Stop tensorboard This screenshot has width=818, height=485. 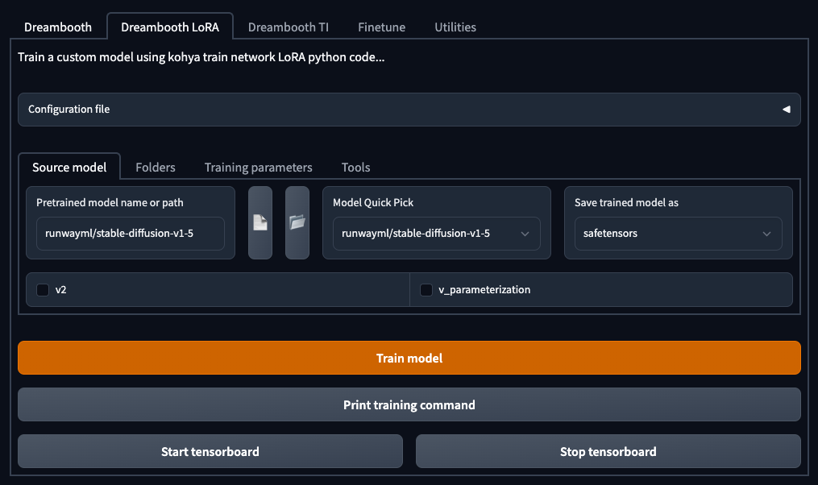click(608, 451)
